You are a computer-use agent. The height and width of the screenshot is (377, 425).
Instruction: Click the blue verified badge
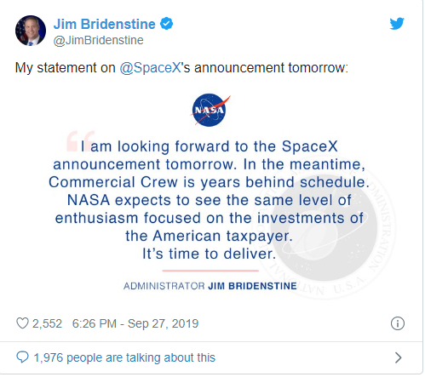click(166, 24)
